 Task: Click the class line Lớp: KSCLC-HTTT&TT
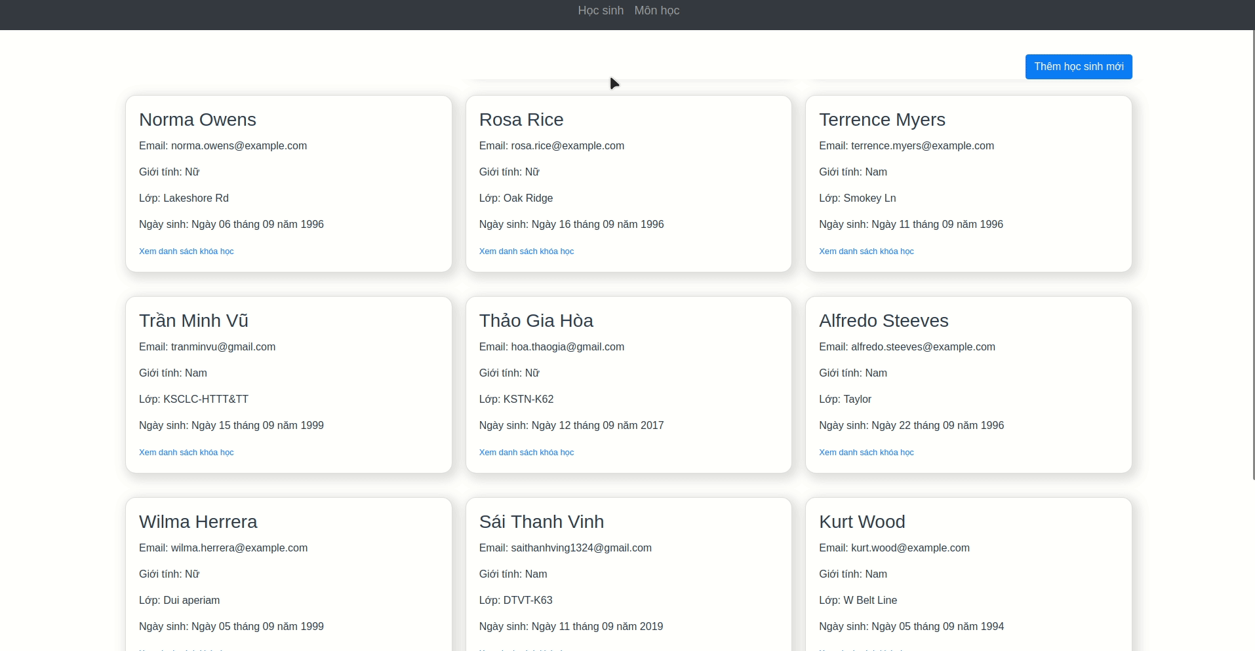click(193, 400)
